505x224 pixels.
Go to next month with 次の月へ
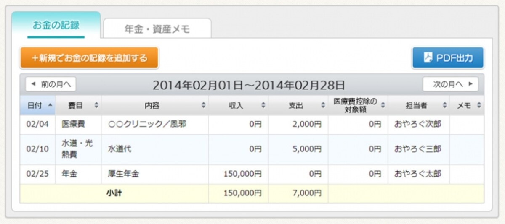(x=451, y=84)
